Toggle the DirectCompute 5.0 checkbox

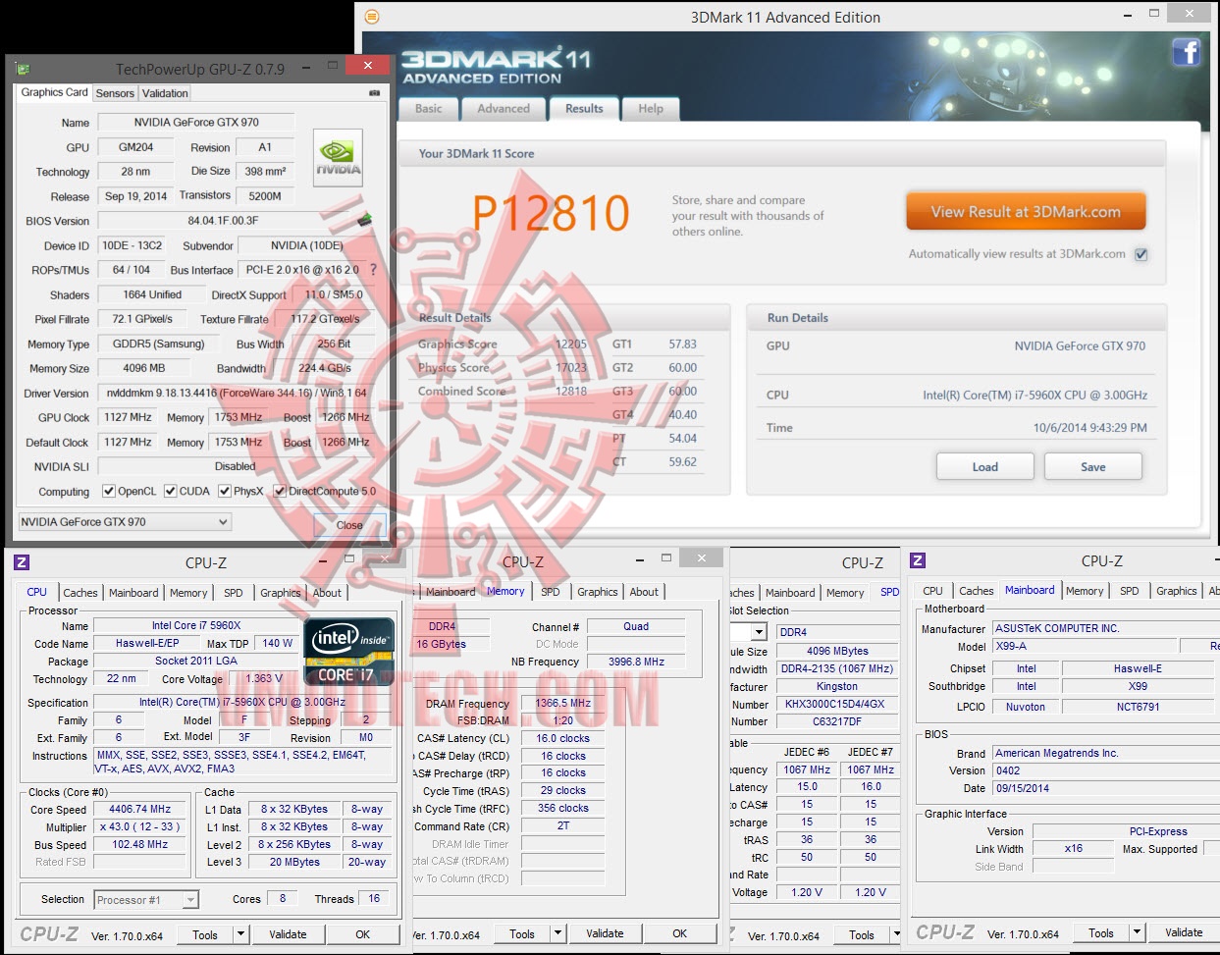pos(280,491)
